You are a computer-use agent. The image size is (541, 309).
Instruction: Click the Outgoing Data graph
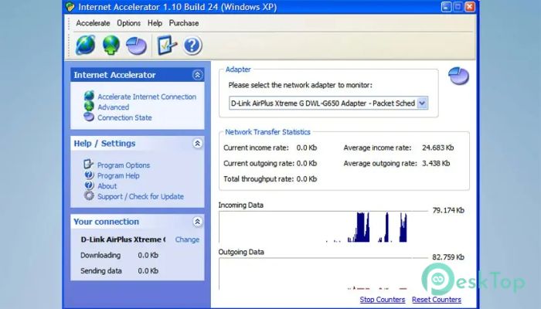[x=323, y=273]
